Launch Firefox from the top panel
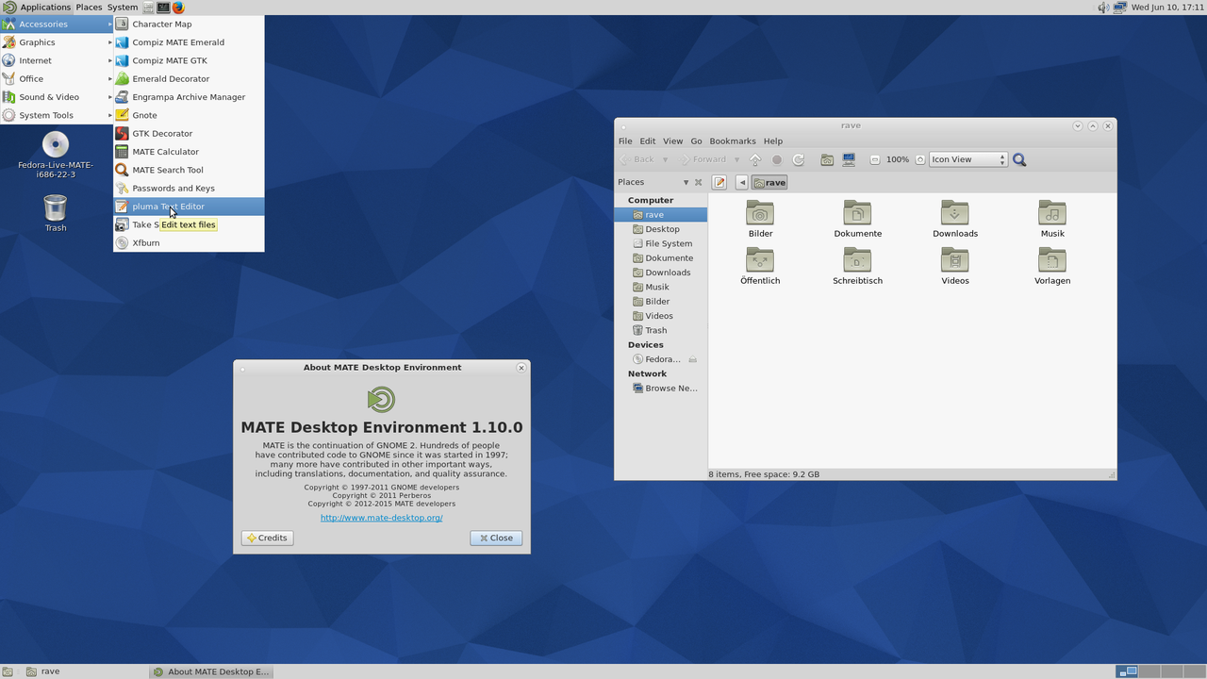 tap(177, 8)
